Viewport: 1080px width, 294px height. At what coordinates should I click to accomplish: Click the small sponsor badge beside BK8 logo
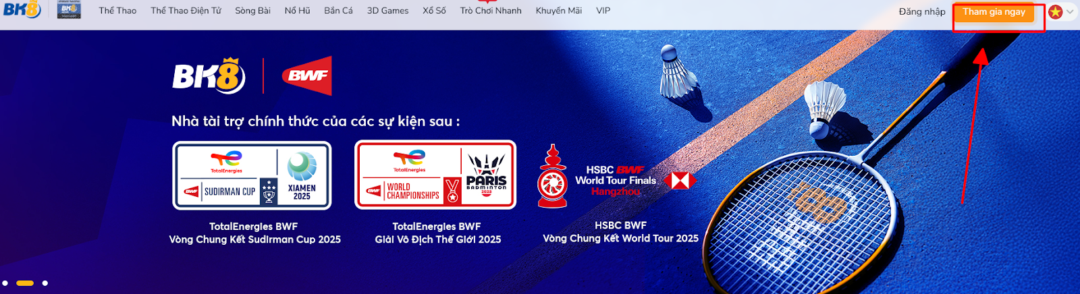tap(69, 9)
